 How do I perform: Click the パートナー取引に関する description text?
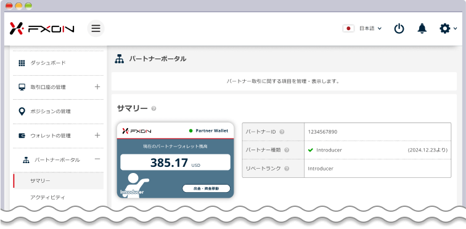pyautogui.click(x=283, y=81)
